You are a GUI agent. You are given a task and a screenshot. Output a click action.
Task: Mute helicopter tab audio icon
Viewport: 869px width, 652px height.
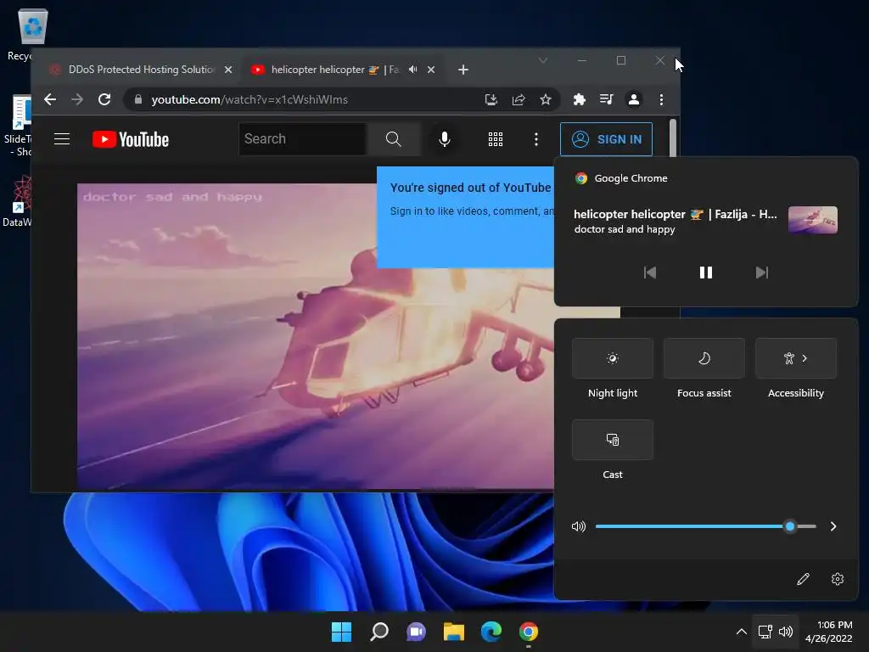tap(413, 70)
